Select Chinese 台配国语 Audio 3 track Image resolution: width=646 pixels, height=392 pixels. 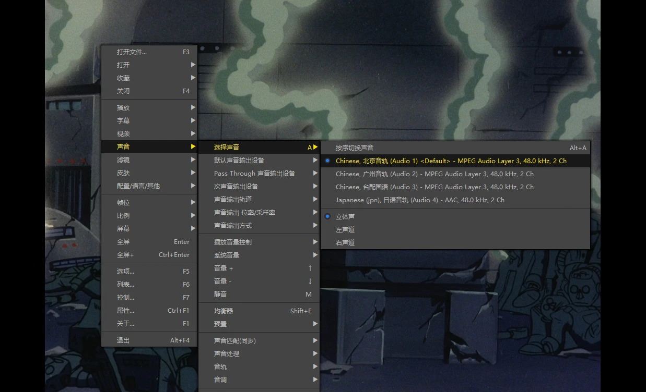point(455,187)
